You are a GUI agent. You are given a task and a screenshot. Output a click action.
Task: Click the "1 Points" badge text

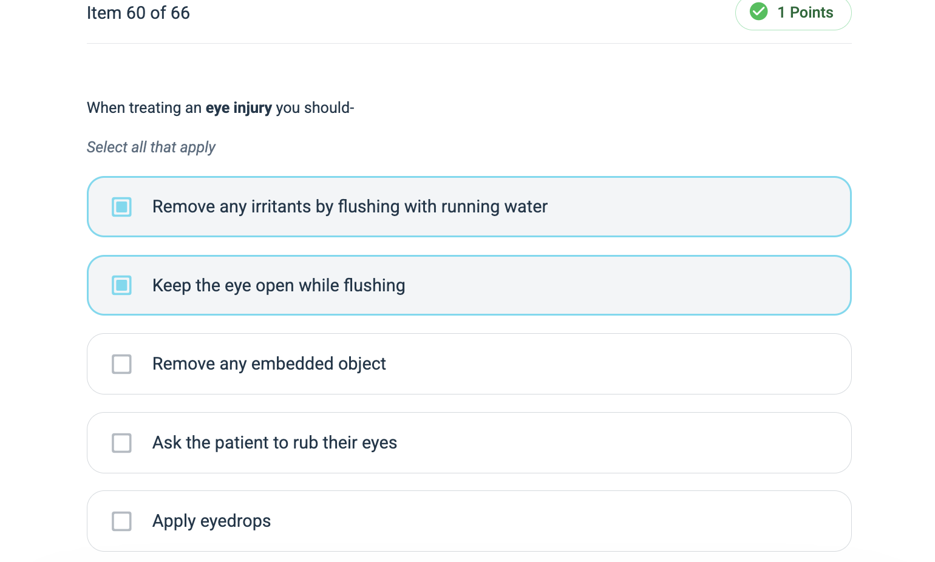coord(805,12)
